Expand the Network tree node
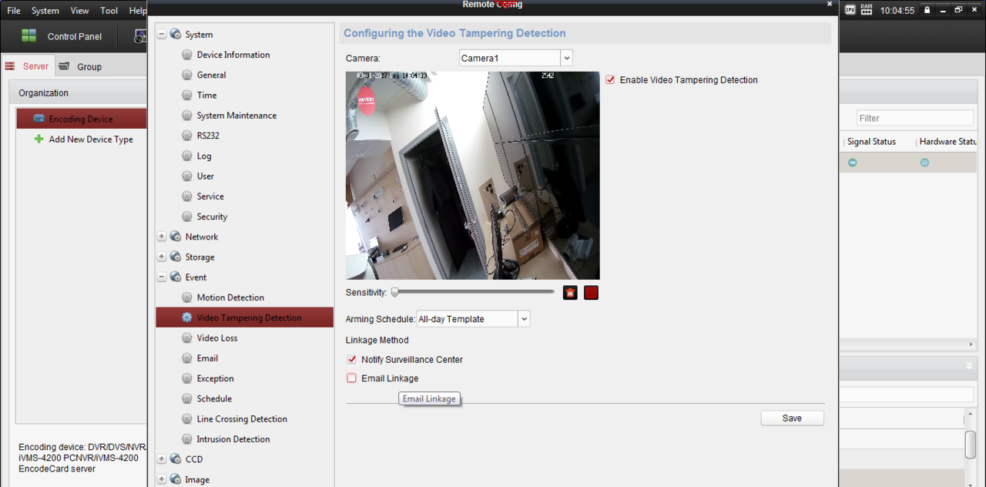986x487 pixels. pyautogui.click(x=162, y=237)
